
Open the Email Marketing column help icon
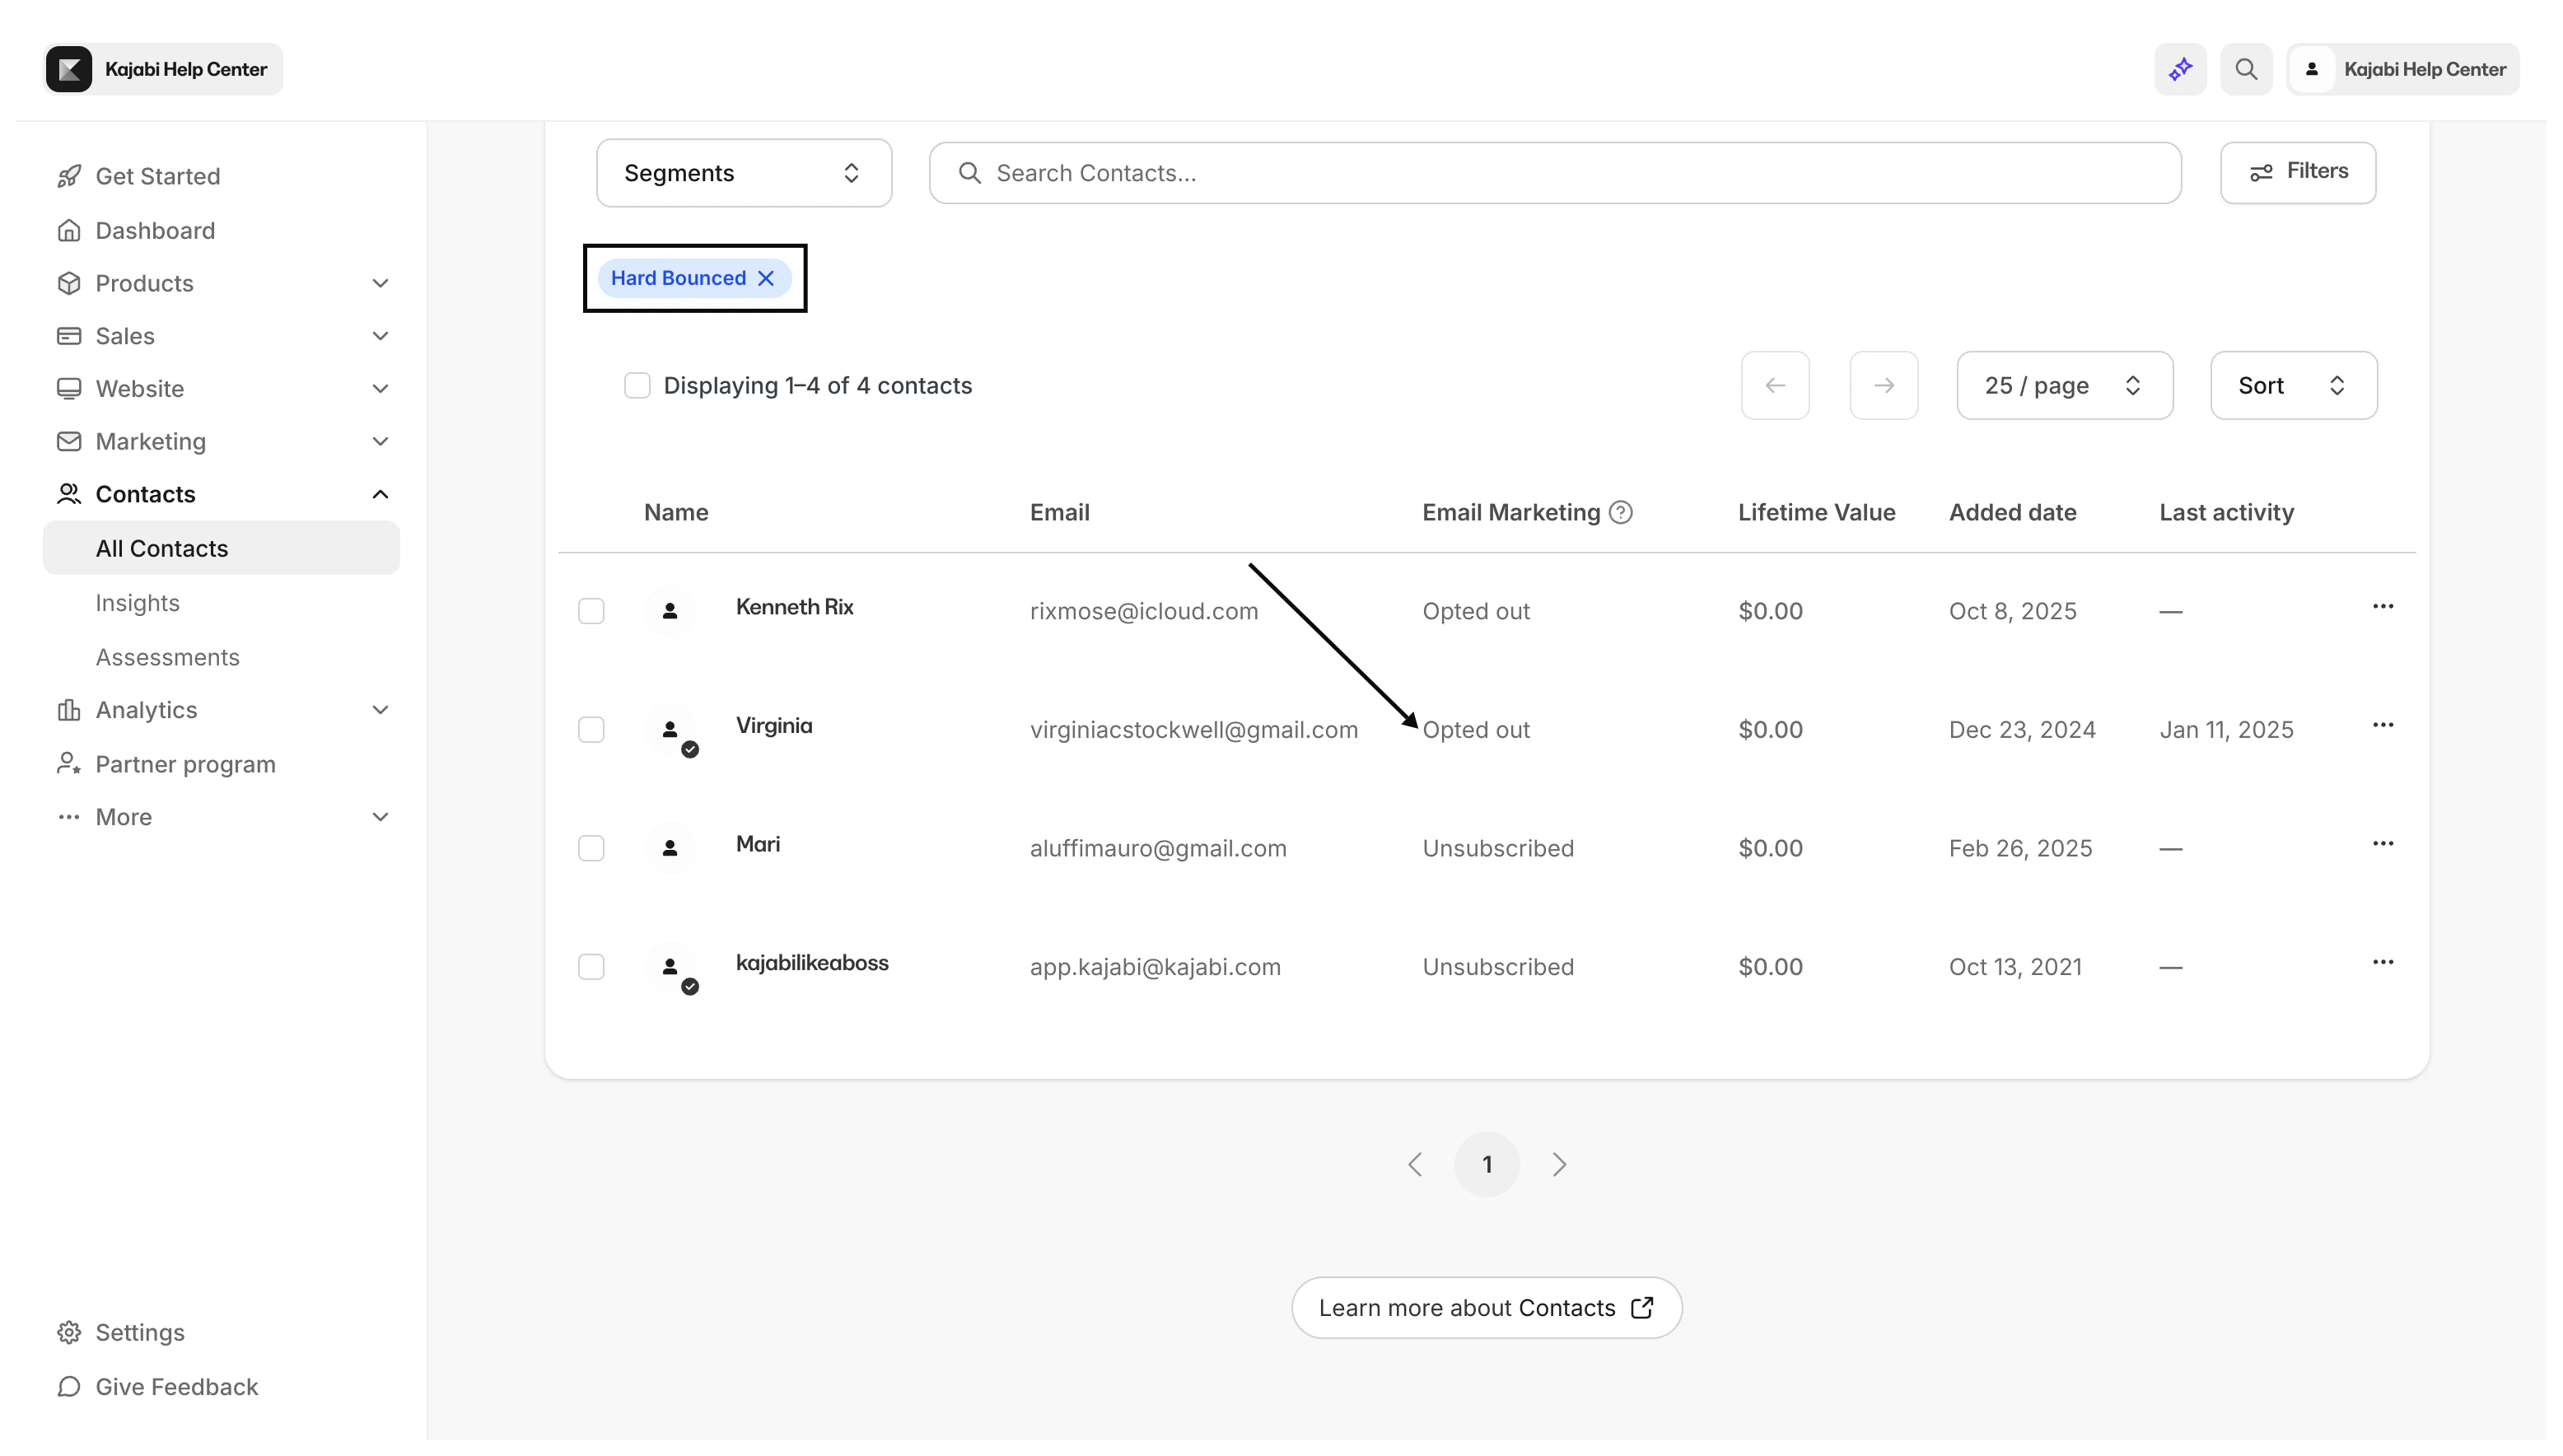1621,512
